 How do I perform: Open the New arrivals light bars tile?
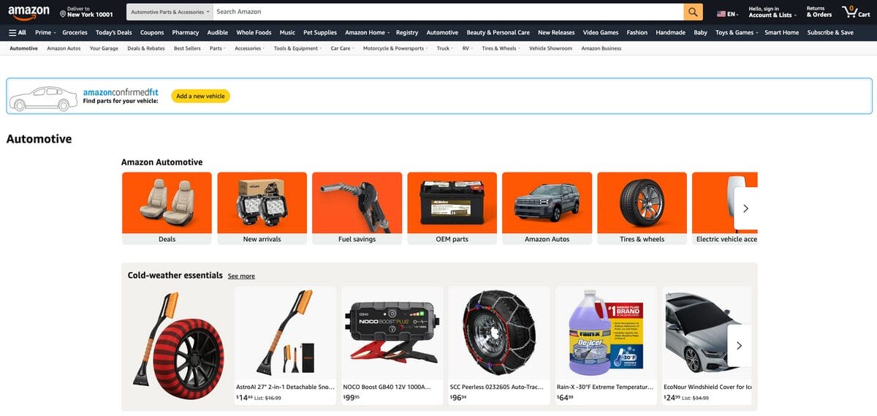coord(262,208)
